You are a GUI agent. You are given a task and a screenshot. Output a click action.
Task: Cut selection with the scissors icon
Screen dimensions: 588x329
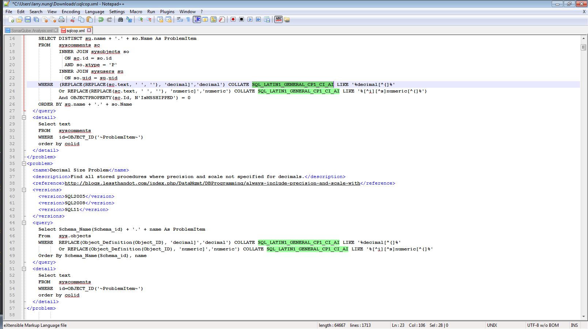73,19
